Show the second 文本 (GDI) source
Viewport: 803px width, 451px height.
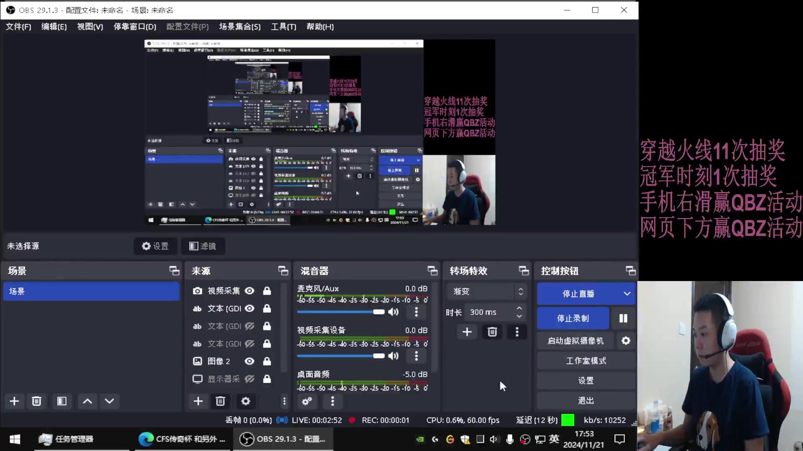[x=250, y=326]
